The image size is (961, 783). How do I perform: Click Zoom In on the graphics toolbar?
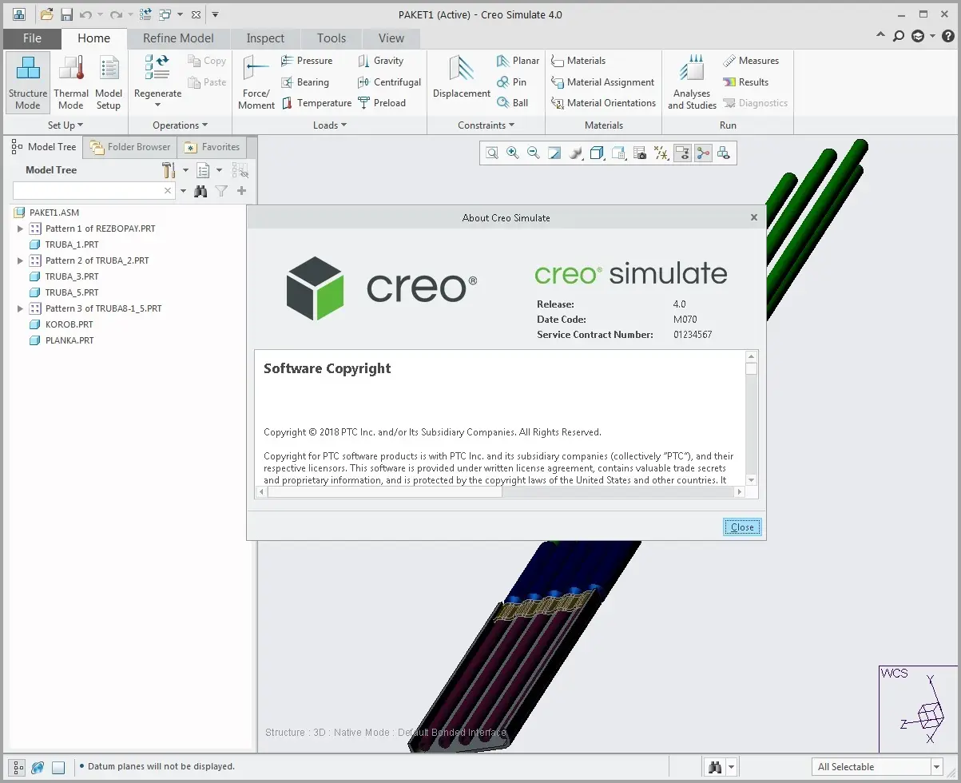(513, 153)
